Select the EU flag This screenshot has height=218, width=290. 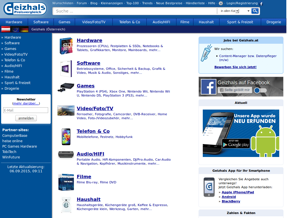tap(15, 29)
